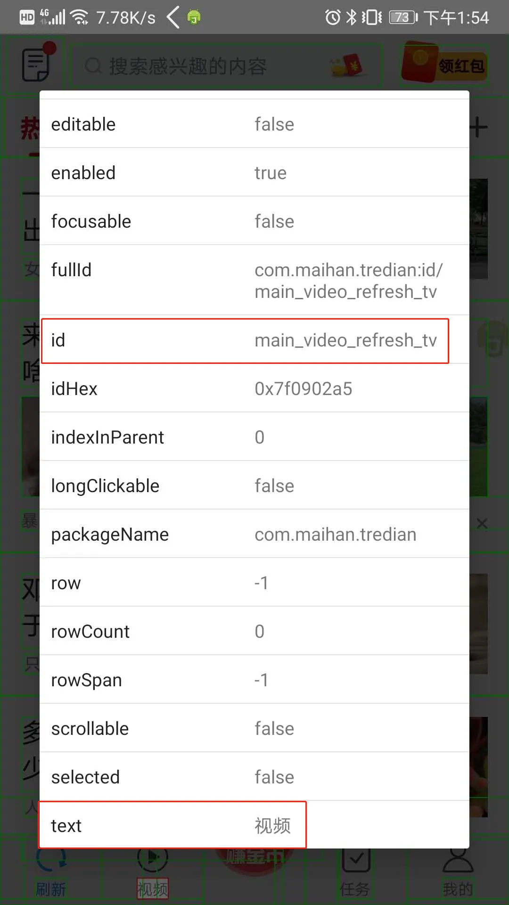Image resolution: width=509 pixels, height=905 pixels.
Task: Dismiss the feed item with the small X
Action: coord(482,523)
